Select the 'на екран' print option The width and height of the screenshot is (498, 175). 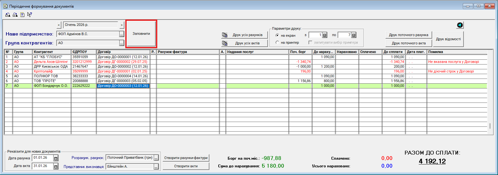click(x=277, y=35)
